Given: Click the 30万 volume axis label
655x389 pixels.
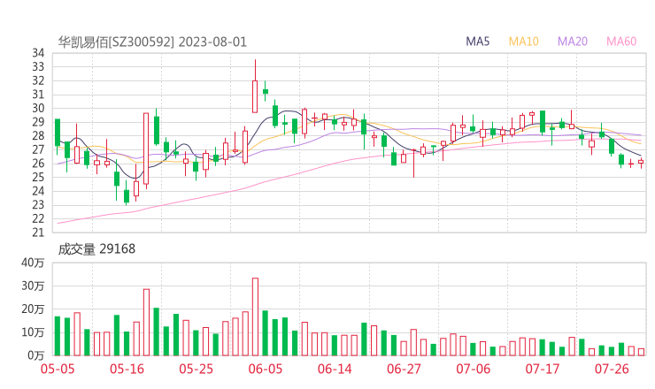Looking at the screenshot, I should pyautogui.click(x=33, y=286).
